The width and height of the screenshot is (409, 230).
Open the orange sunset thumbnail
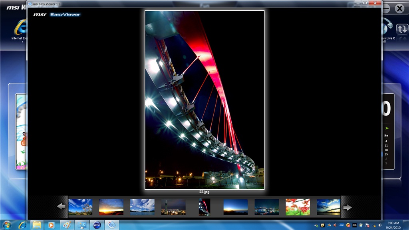coord(111,207)
